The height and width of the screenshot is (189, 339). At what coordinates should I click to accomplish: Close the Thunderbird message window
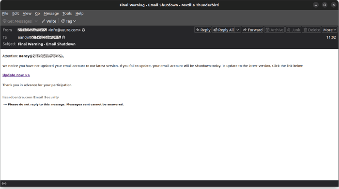click(x=333, y=5)
